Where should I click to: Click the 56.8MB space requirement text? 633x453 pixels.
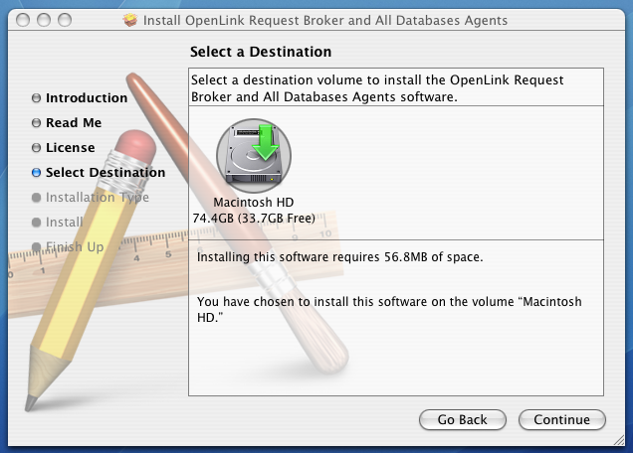(x=339, y=257)
